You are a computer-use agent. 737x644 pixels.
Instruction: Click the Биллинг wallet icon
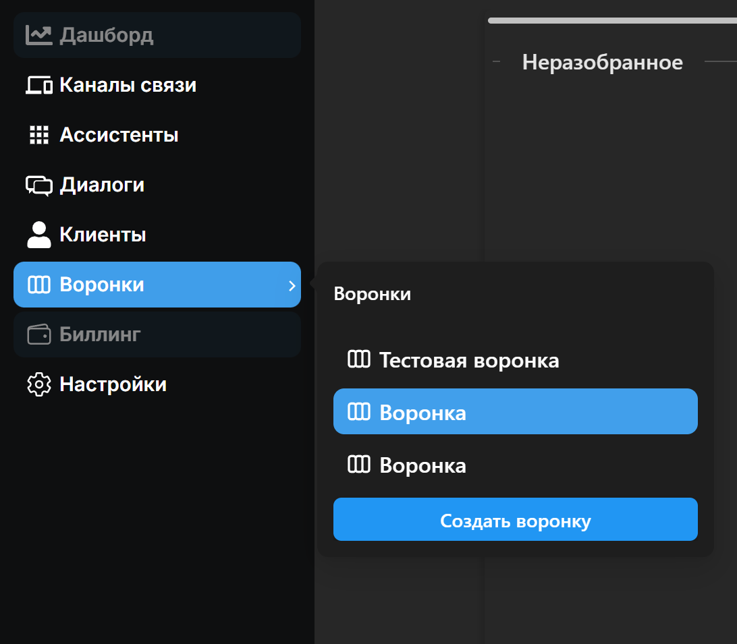click(x=39, y=334)
